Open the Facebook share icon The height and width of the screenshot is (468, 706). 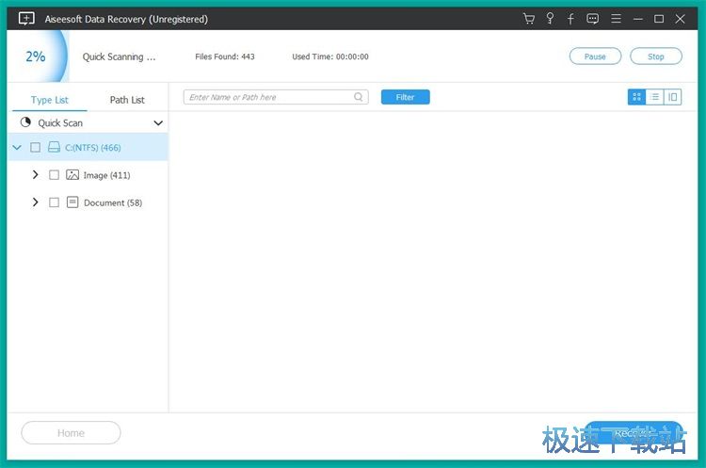570,19
